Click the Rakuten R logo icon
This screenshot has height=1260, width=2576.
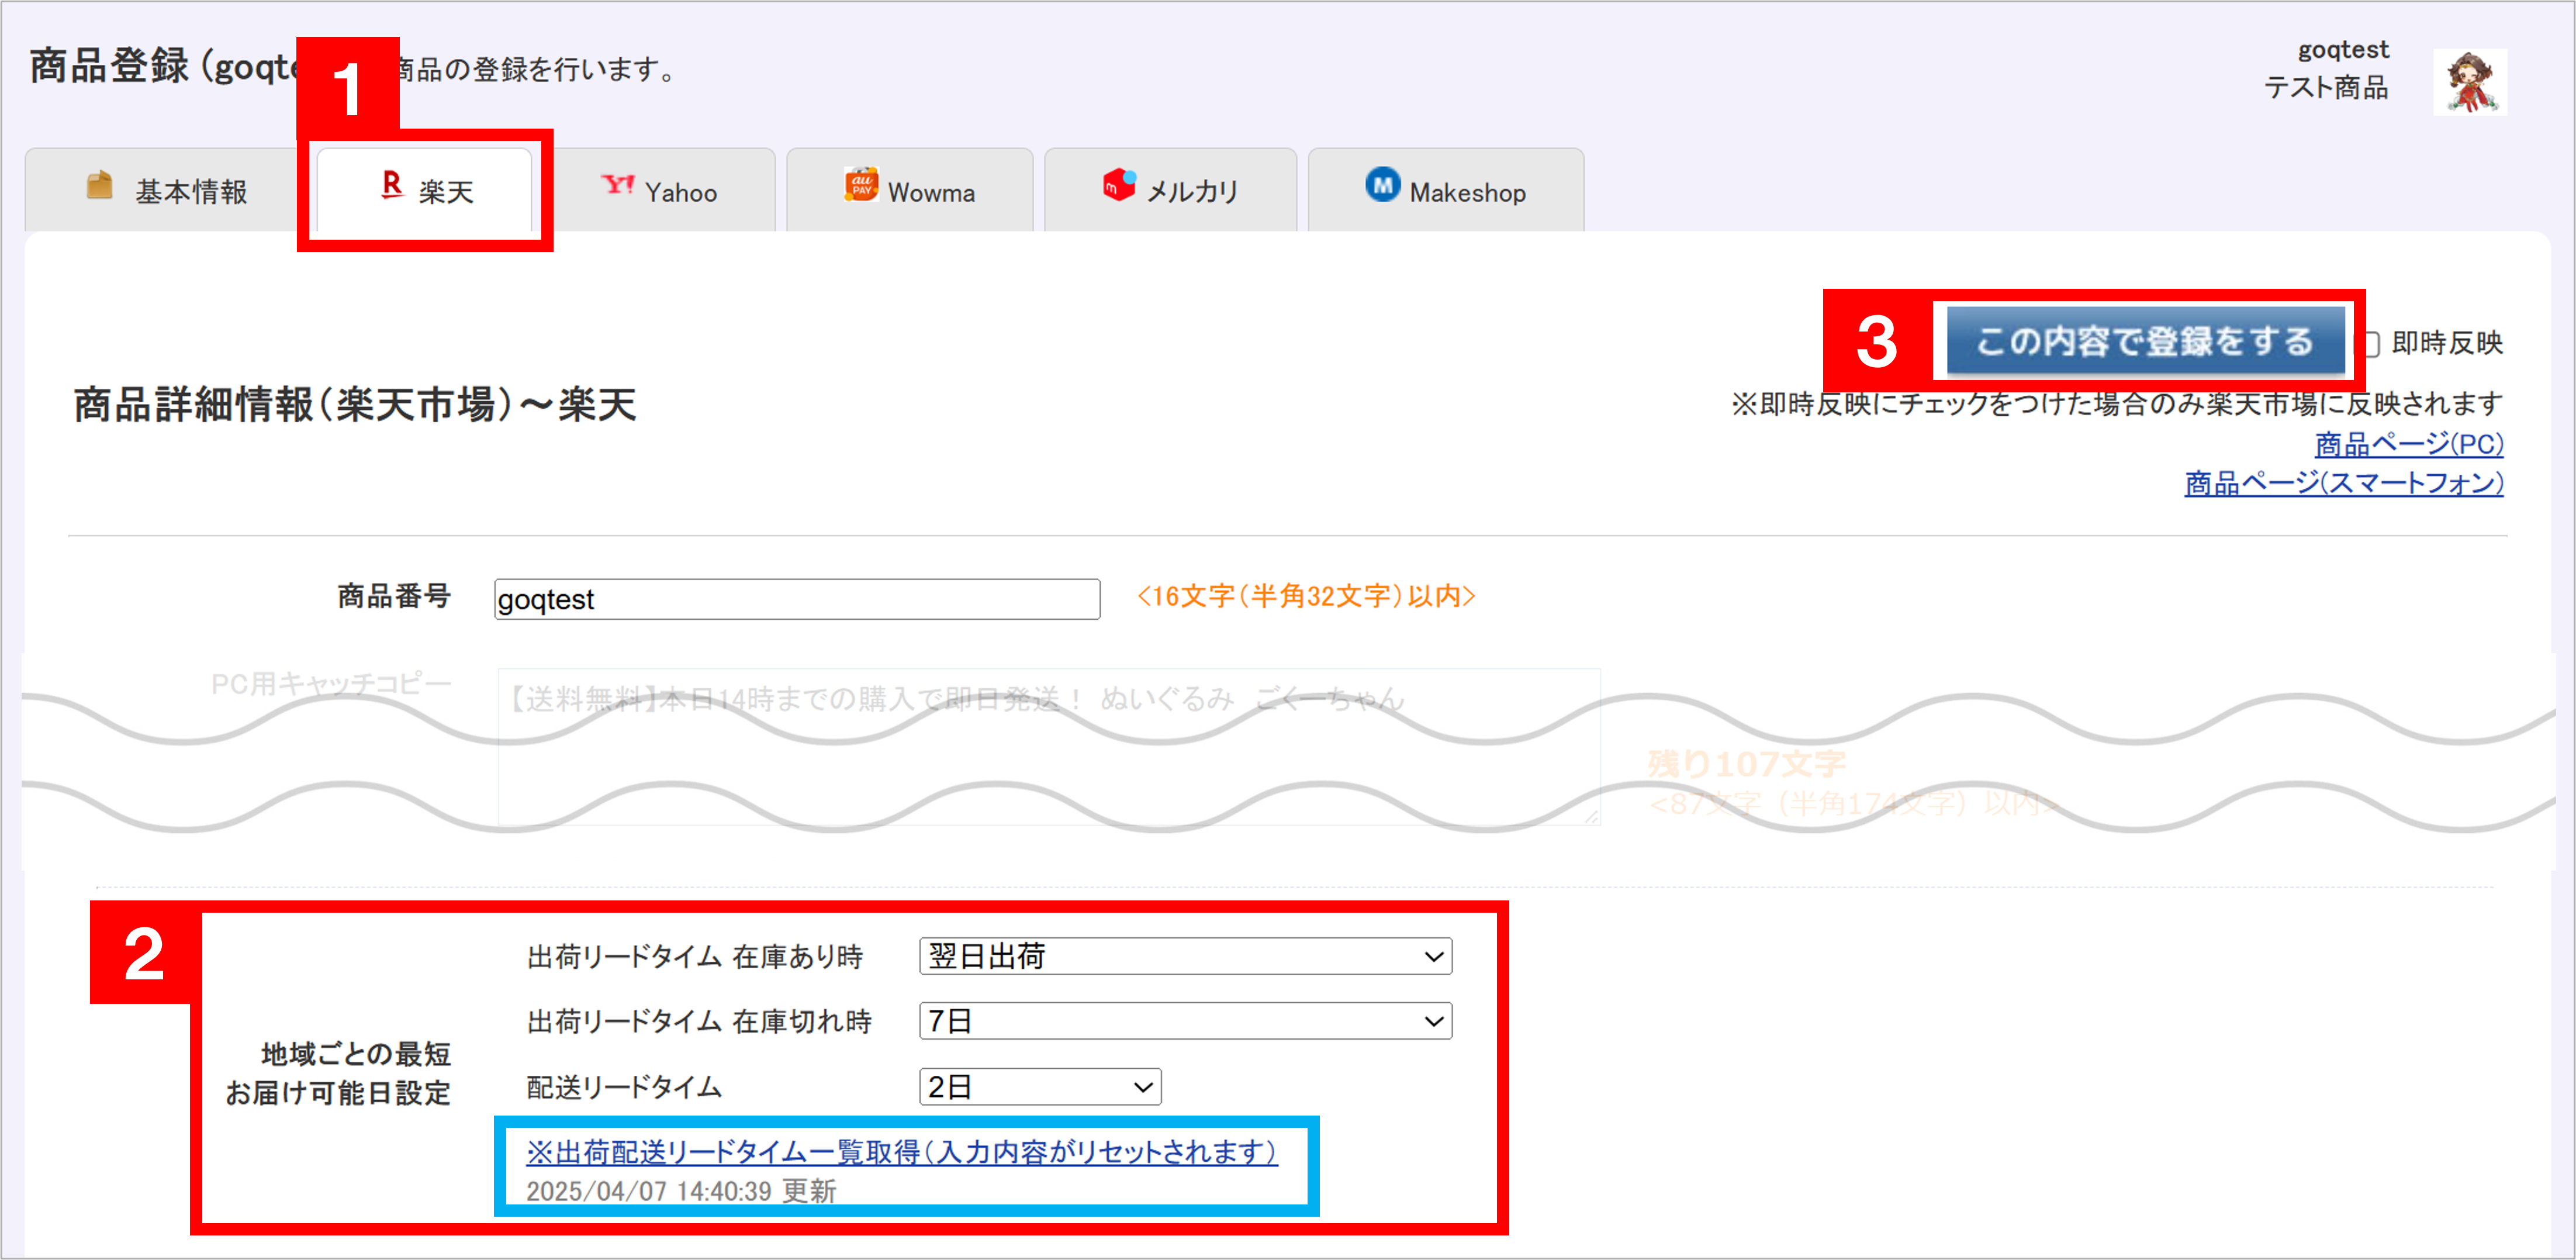coord(392,185)
